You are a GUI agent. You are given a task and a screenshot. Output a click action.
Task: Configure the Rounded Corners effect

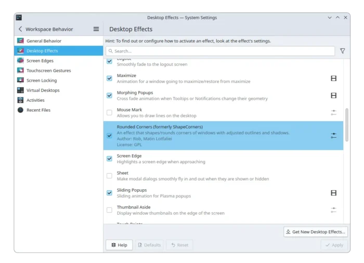(333, 136)
